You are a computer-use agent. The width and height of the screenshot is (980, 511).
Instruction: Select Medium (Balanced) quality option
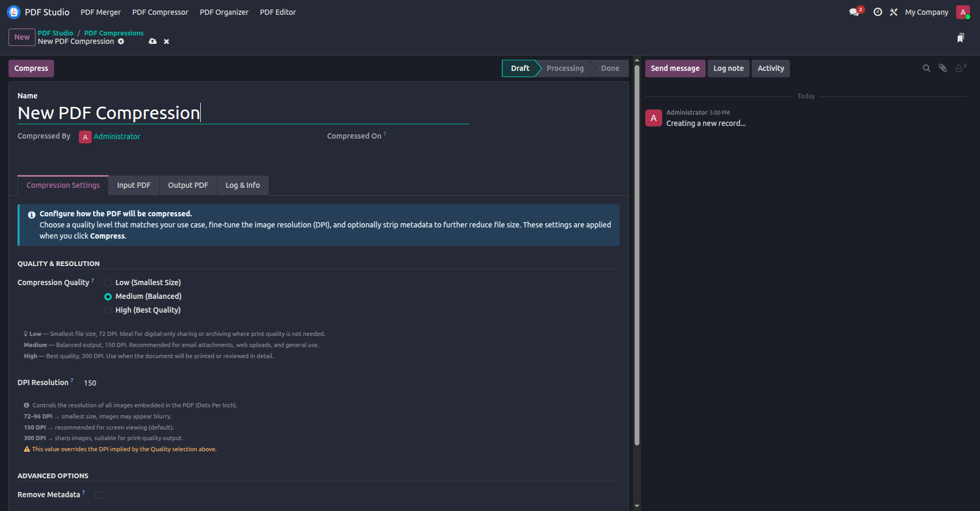(x=108, y=297)
